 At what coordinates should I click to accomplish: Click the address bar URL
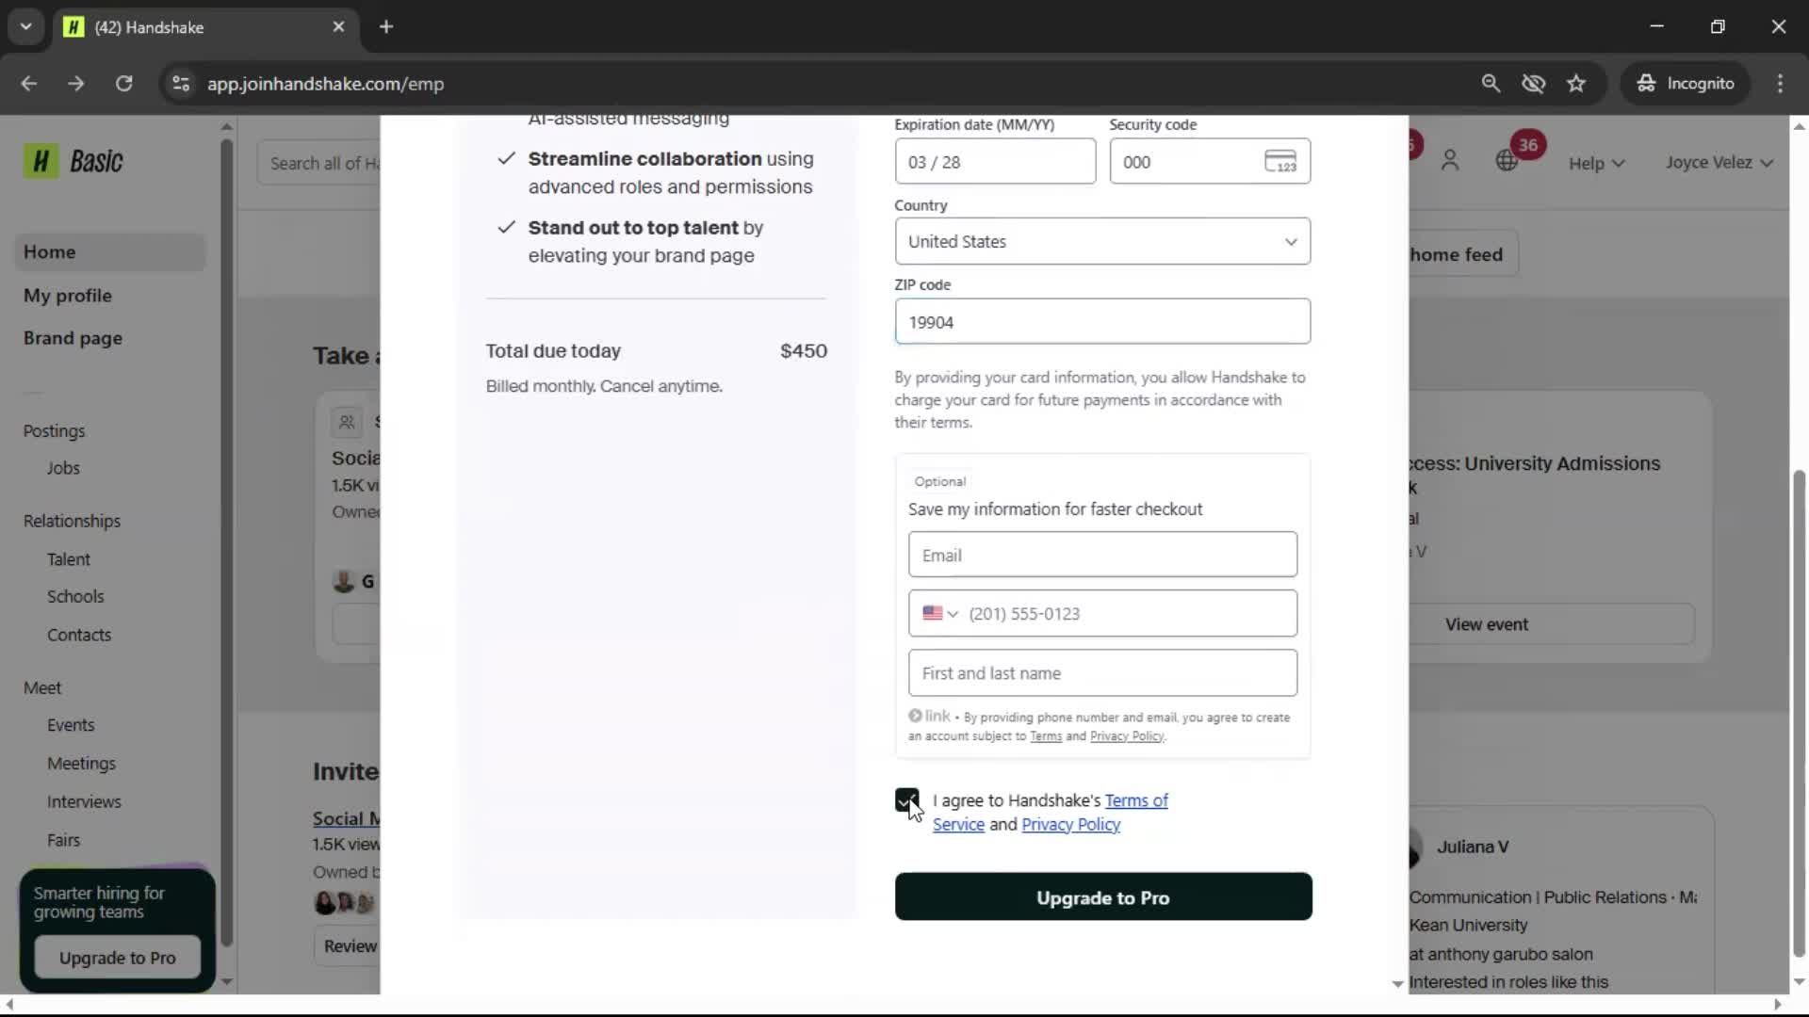click(x=325, y=84)
